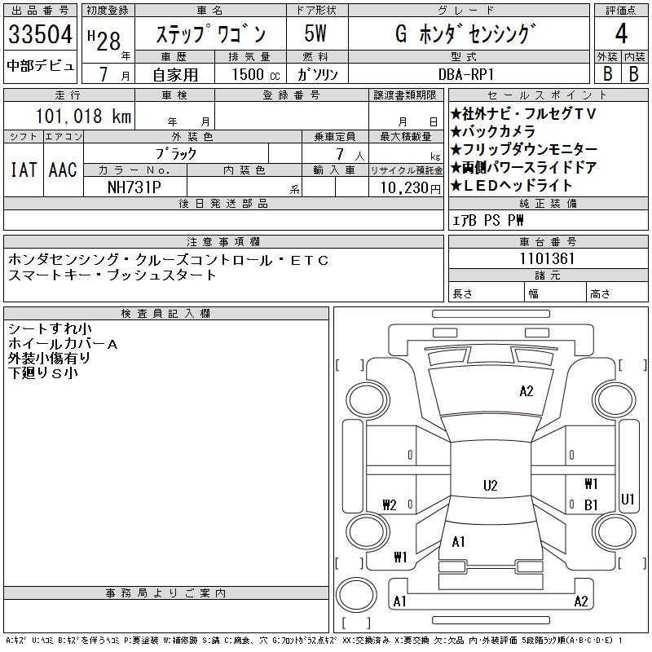Click the 譲渡書類期限 header
652x652 pixels.
[405, 95]
